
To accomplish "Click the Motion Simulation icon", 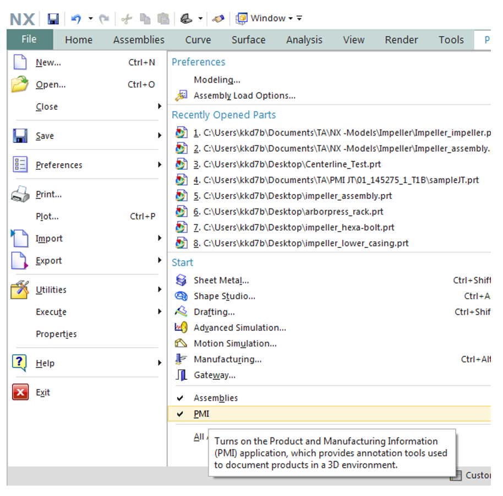I will (181, 343).
